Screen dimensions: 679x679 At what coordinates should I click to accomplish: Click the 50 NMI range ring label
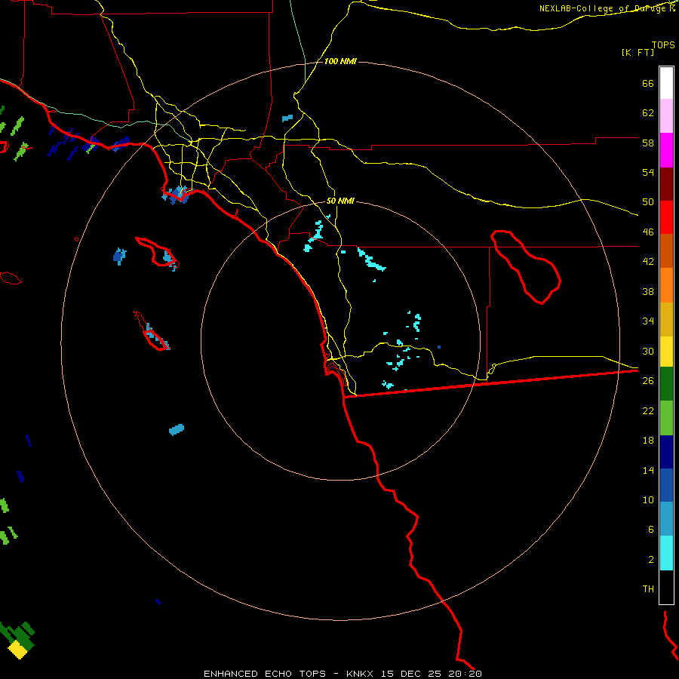[x=340, y=201]
